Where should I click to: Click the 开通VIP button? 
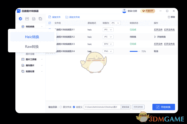[x=148, y=11]
